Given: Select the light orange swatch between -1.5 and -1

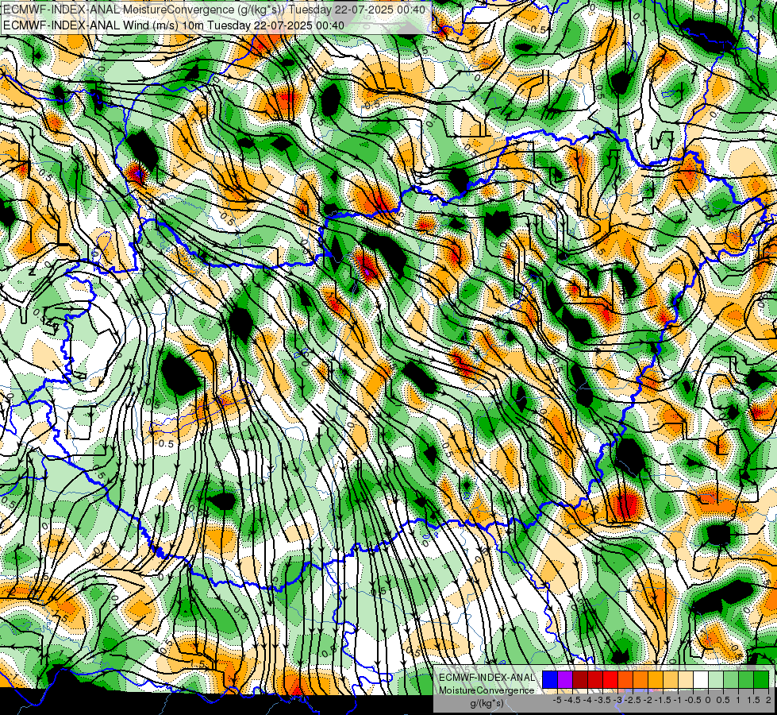Looking at the screenshot, I should [671, 680].
